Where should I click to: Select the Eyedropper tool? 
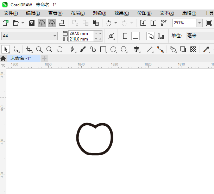[x=206, y=49]
